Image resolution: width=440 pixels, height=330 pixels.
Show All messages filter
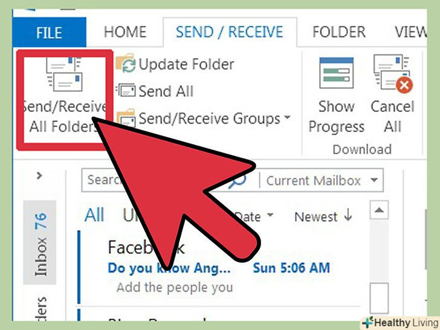click(94, 215)
